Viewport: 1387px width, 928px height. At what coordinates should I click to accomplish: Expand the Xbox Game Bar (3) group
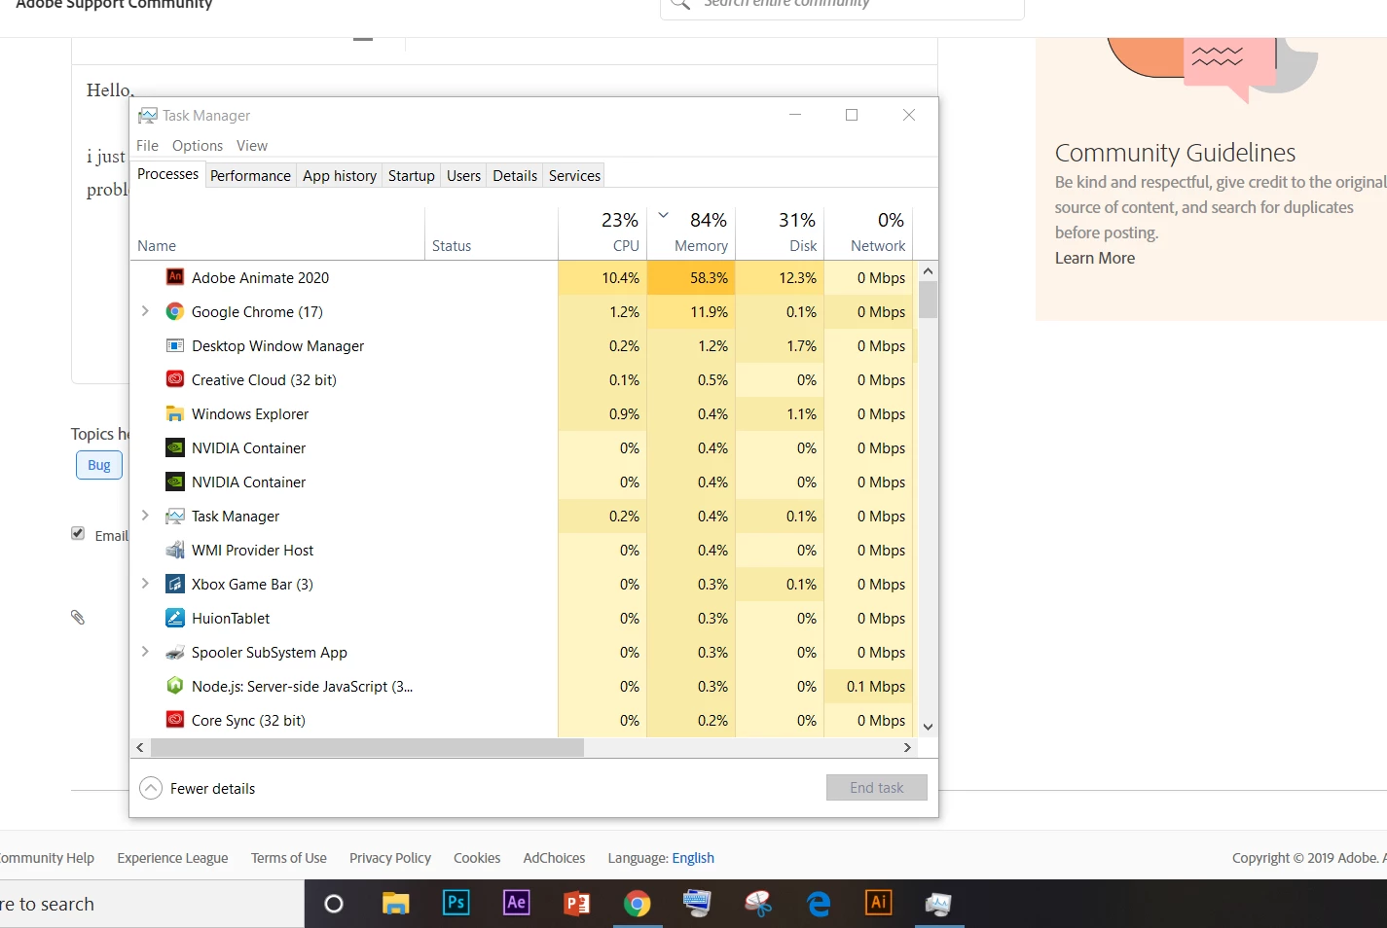pos(145,584)
